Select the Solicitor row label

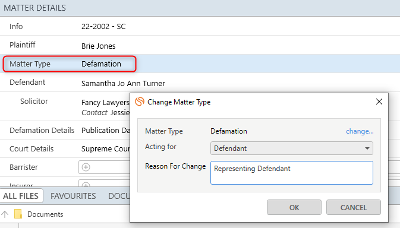tap(34, 102)
